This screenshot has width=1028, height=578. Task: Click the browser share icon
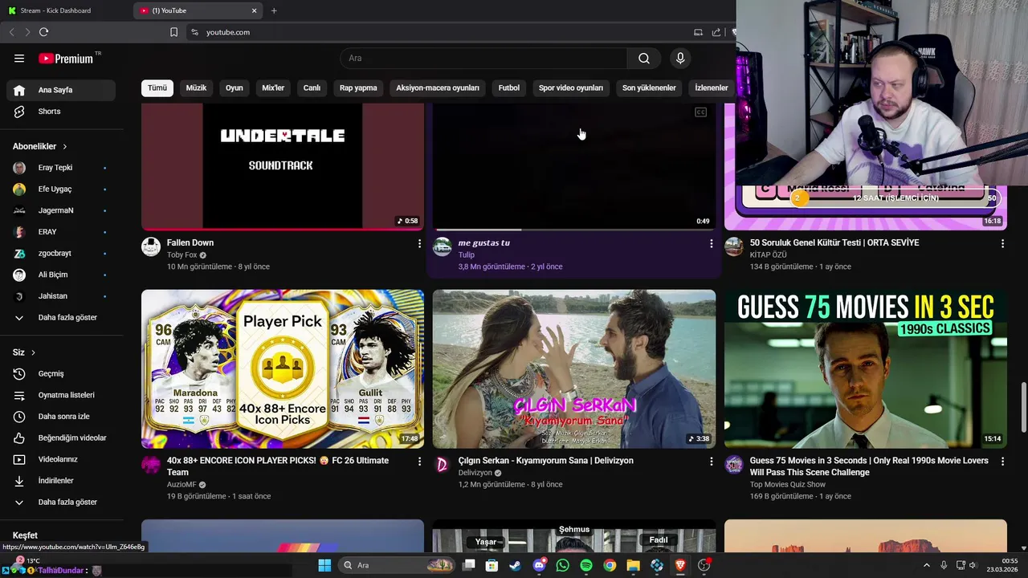[x=716, y=32]
